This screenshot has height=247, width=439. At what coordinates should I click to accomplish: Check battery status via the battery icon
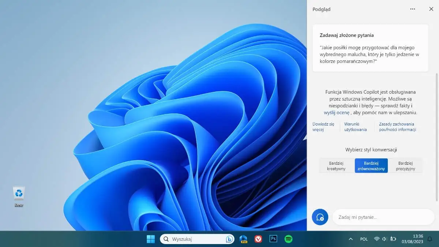pos(393,239)
